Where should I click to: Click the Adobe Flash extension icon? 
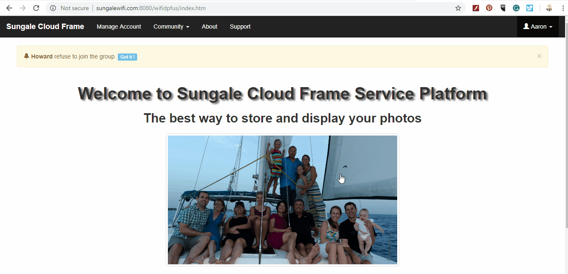[475, 8]
